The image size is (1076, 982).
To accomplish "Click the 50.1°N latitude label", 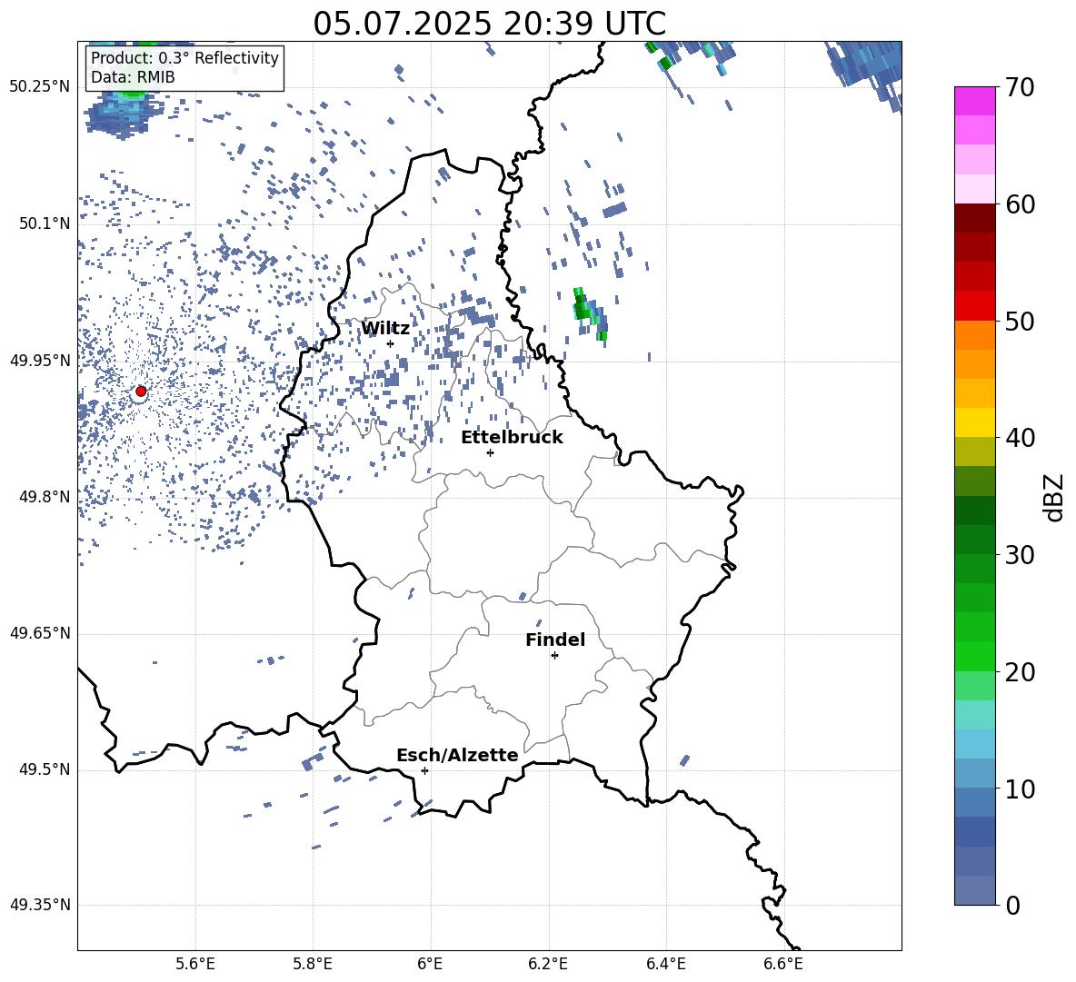I will pyautogui.click(x=45, y=224).
